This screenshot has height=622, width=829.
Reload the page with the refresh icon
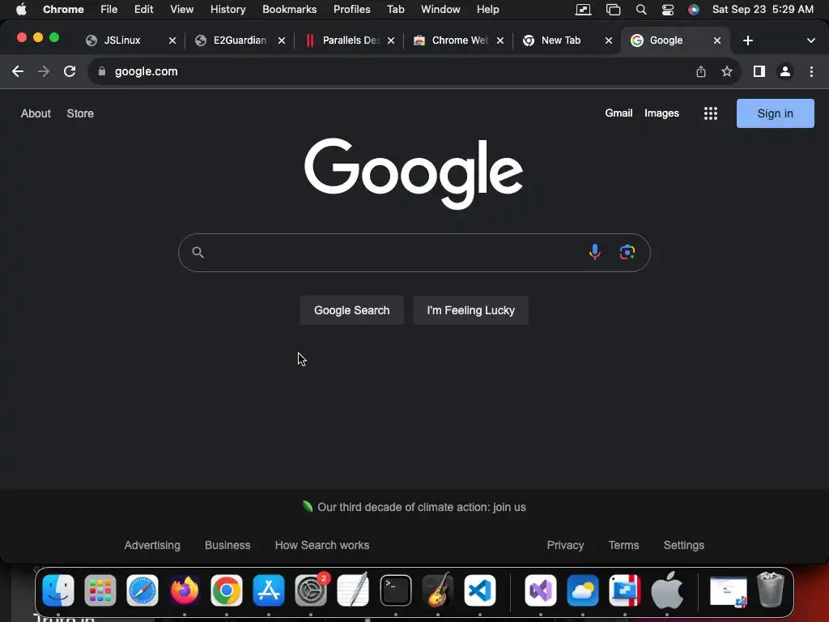coord(70,71)
